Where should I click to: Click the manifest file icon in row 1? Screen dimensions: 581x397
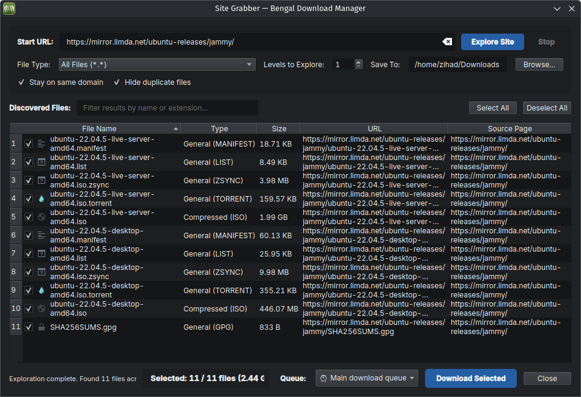[x=42, y=144]
